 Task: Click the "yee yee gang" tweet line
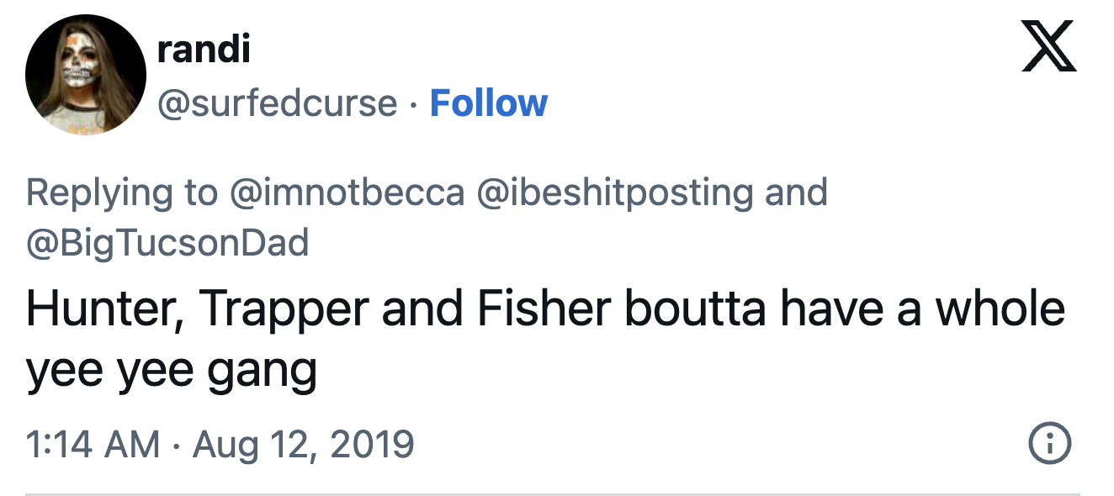pyautogui.click(x=172, y=370)
